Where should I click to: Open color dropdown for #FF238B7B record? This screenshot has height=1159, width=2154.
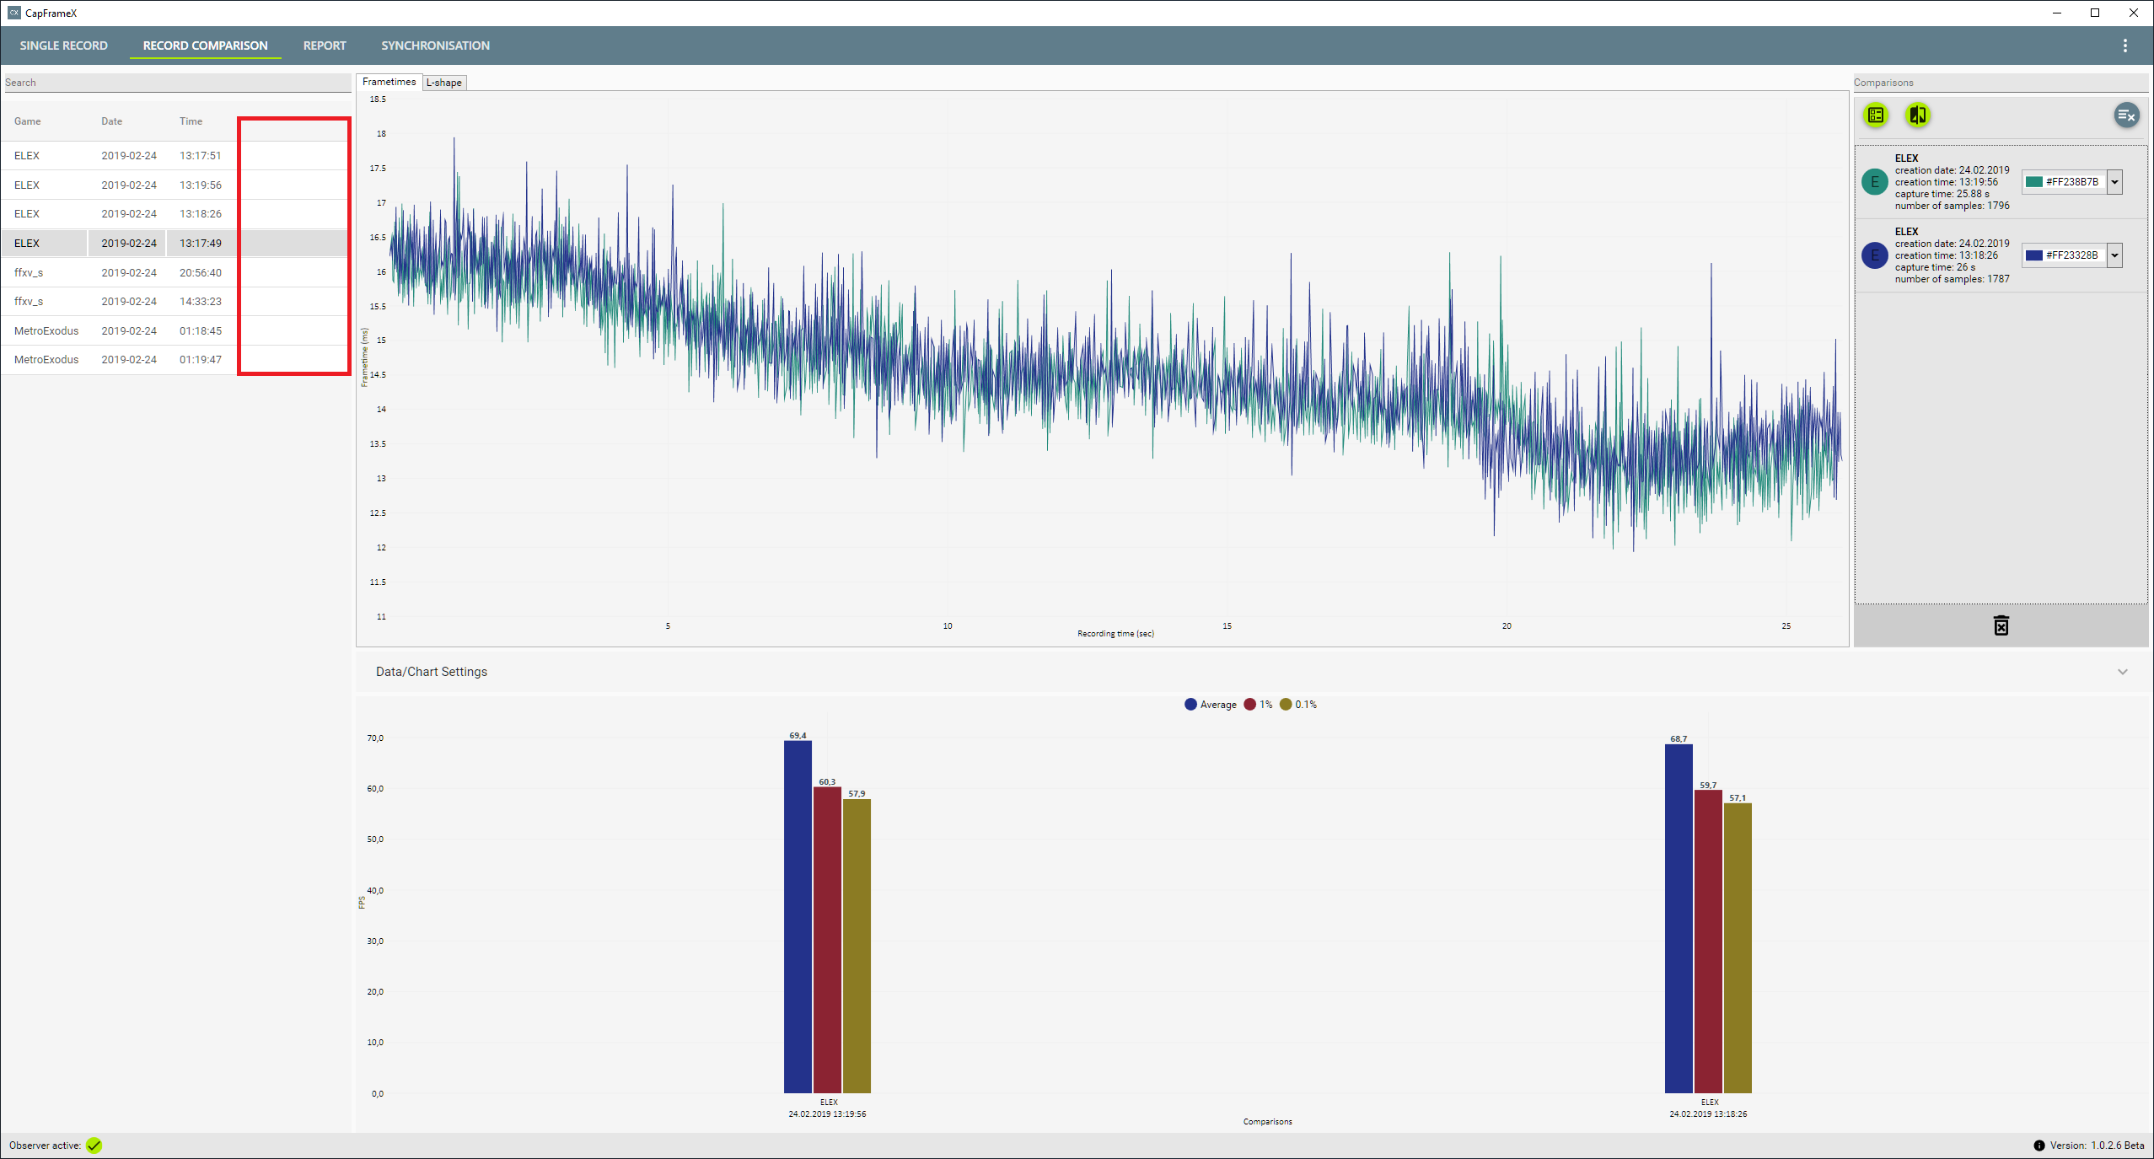click(x=2114, y=182)
